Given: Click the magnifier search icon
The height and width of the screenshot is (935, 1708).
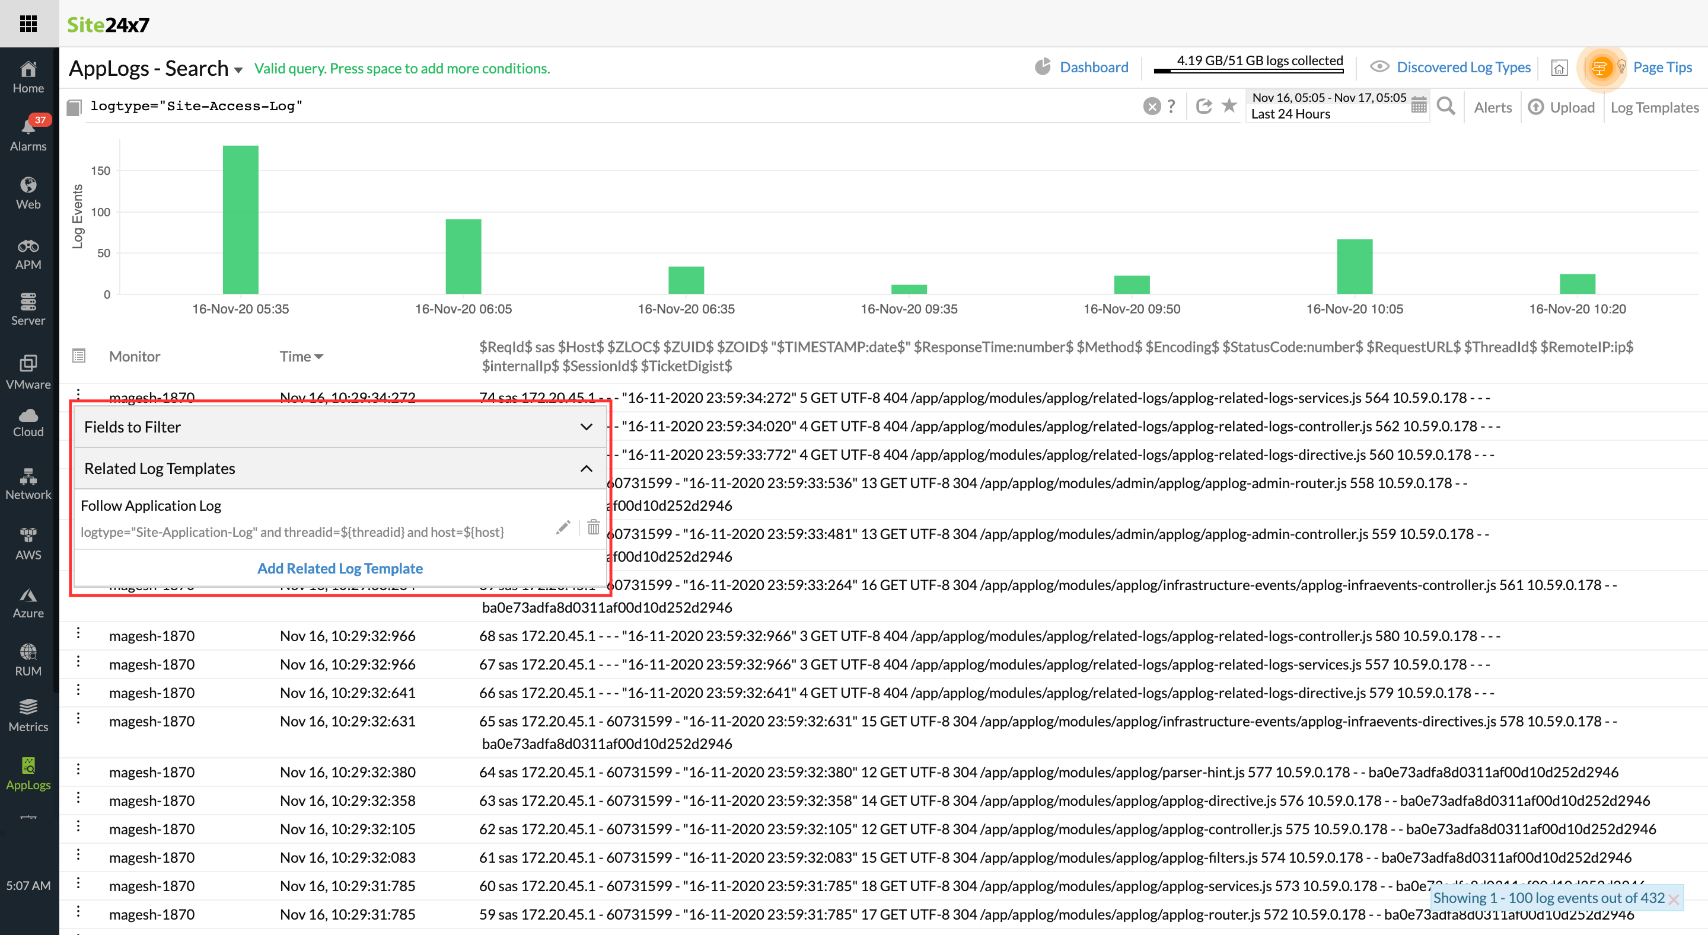Looking at the screenshot, I should coord(1445,106).
